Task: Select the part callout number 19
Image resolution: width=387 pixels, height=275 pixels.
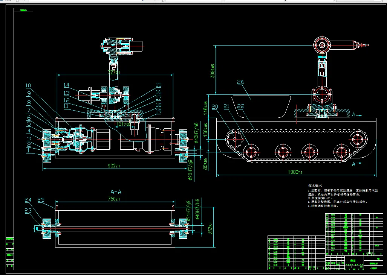Action: tap(158, 111)
